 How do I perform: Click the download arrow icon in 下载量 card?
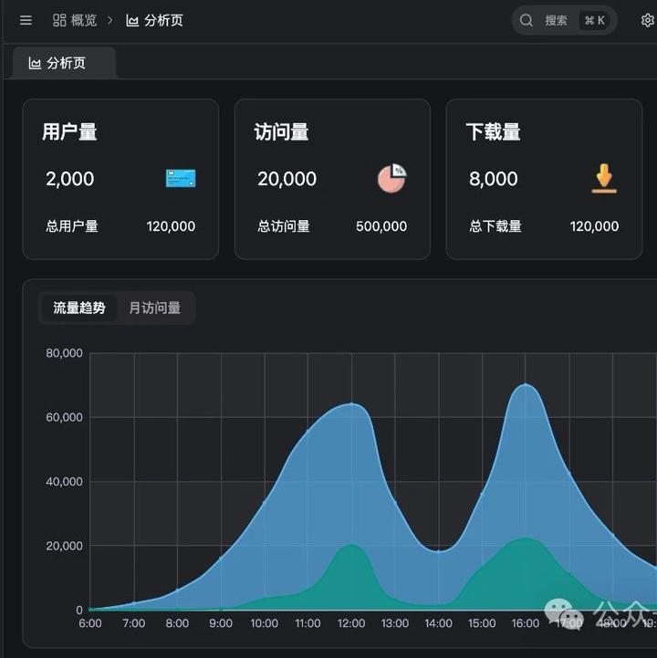pos(604,178)
